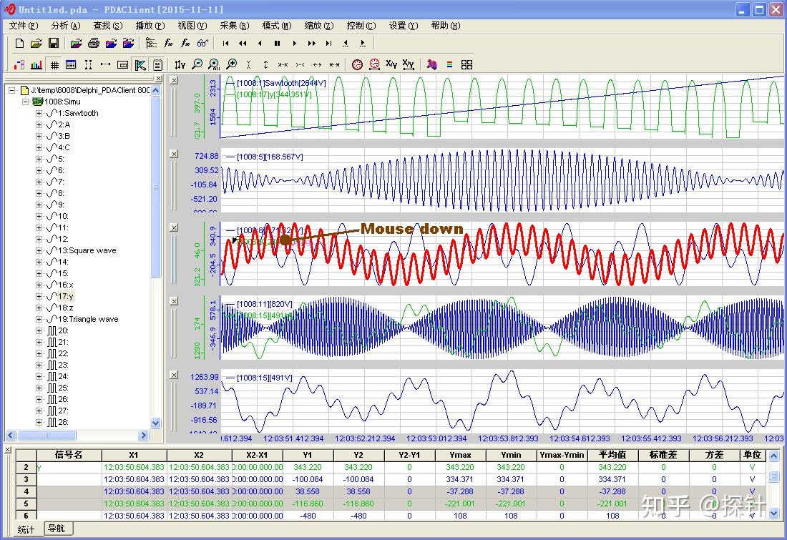
Task: Click the Save floppy disk icon
Action: coord(54,44)
